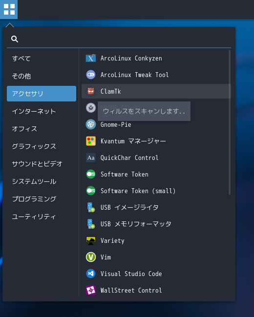Open the プログラミング category
This screenshot has width=254, height=317.
34,199
